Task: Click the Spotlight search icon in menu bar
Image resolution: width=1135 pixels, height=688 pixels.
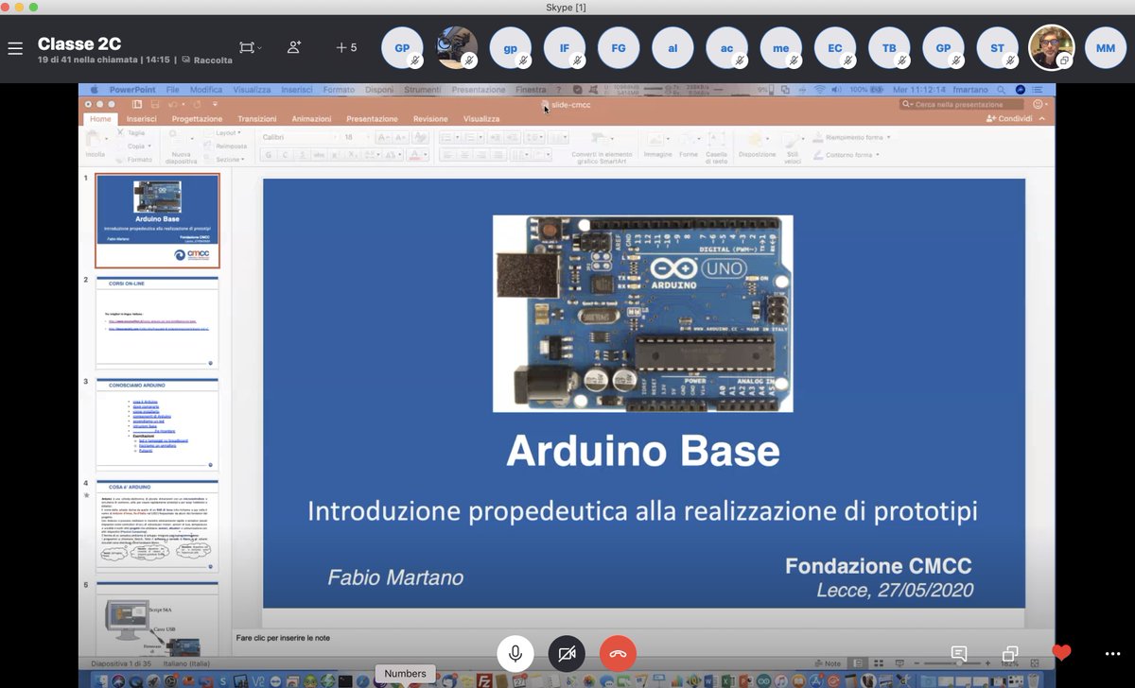Action: 1000,90
